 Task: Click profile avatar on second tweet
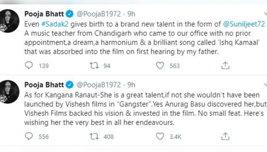9,92
